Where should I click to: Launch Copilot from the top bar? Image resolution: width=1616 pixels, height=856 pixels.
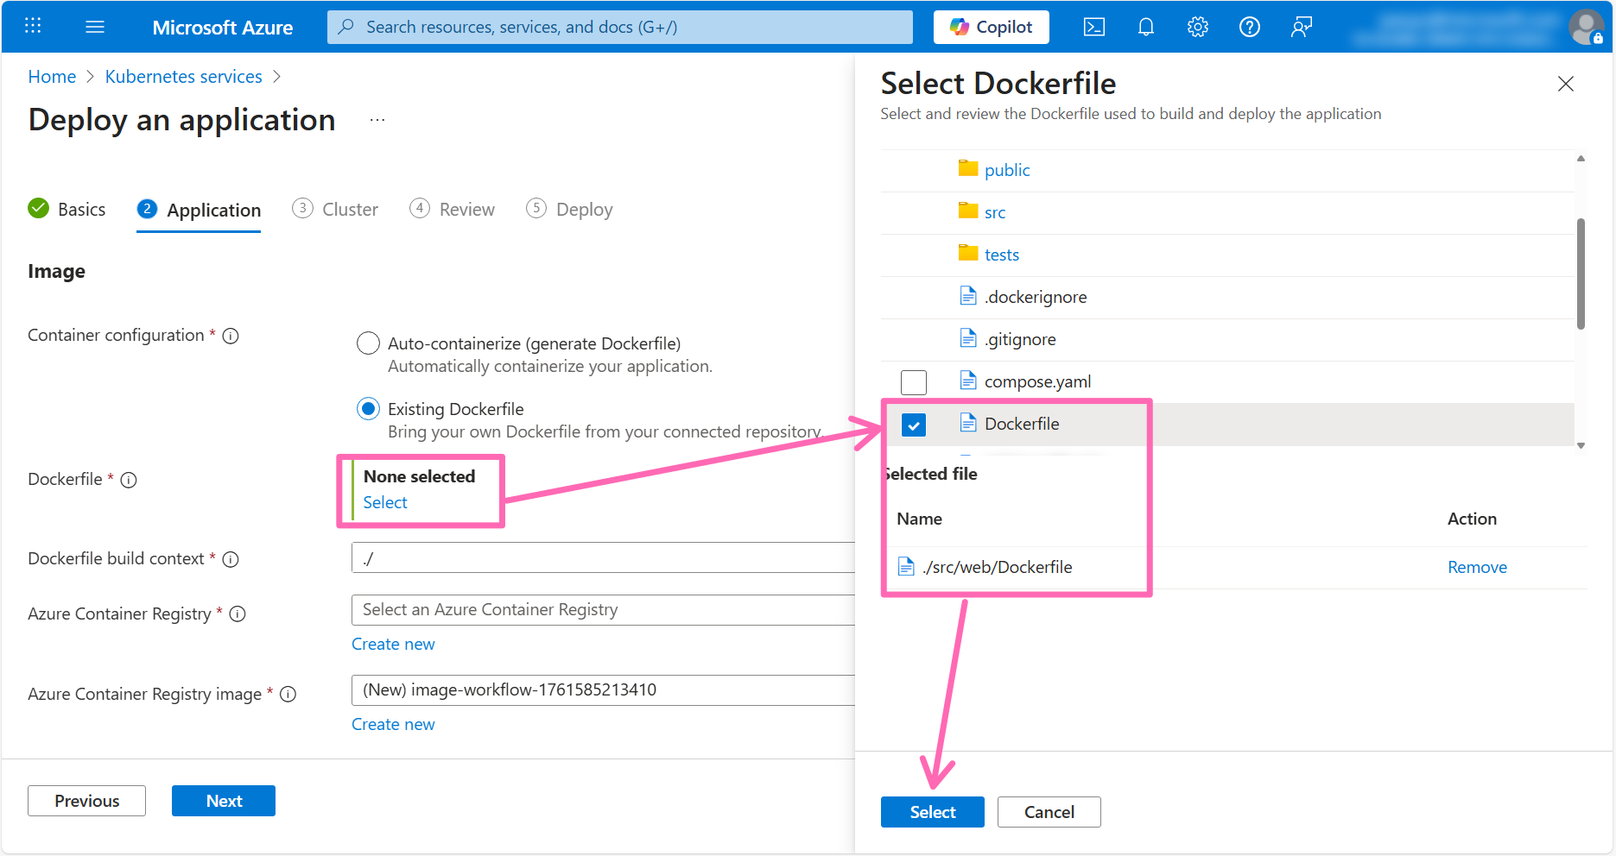click(991, 27)
